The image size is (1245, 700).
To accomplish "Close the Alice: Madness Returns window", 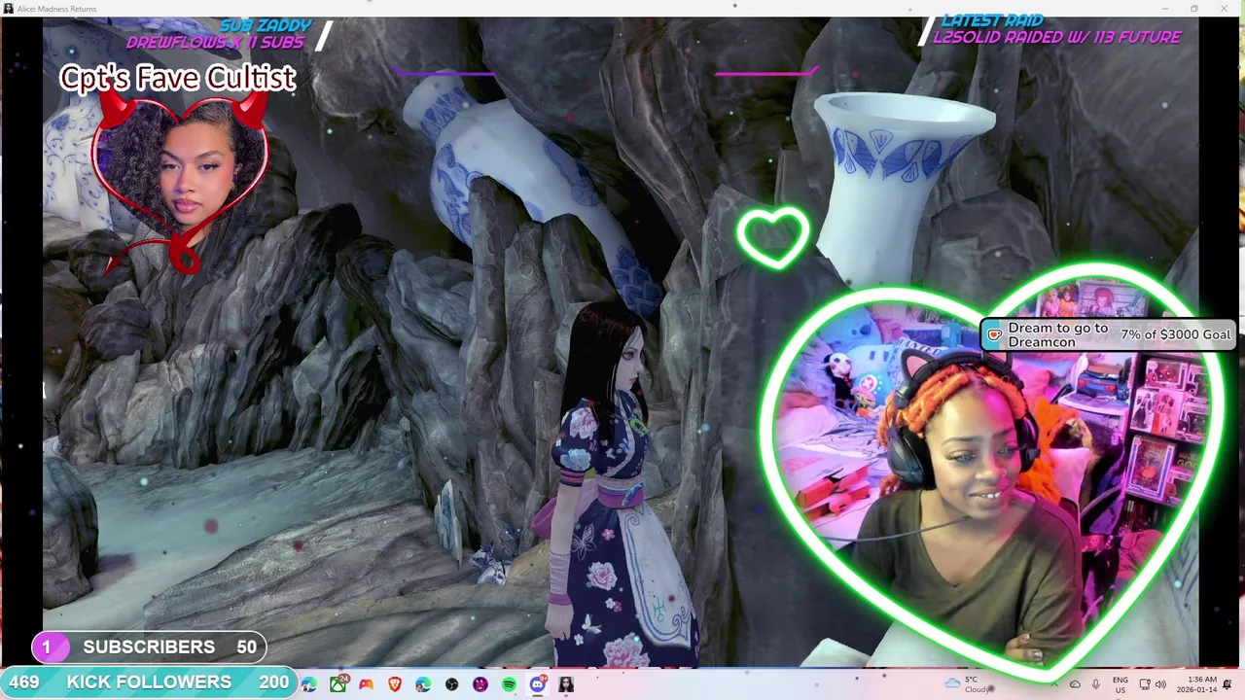I will coord(1225,9).
